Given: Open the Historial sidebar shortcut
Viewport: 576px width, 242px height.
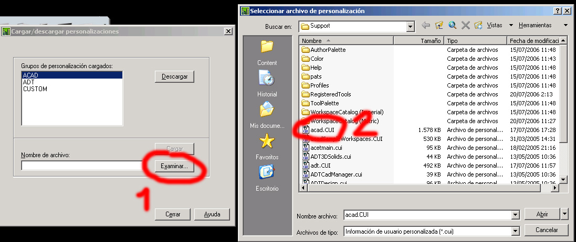Looking at the screenshot, I should pos(267,84).
